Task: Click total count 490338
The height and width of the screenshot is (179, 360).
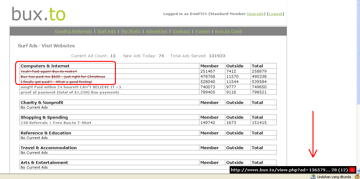Action: click(259, 77)
